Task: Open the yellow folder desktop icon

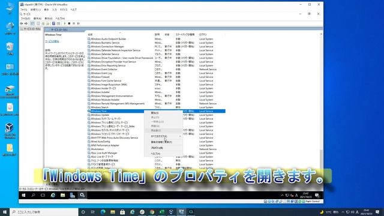Action: tap(10, 150)
